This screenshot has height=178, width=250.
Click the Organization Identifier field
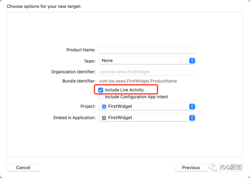[147, 72]
